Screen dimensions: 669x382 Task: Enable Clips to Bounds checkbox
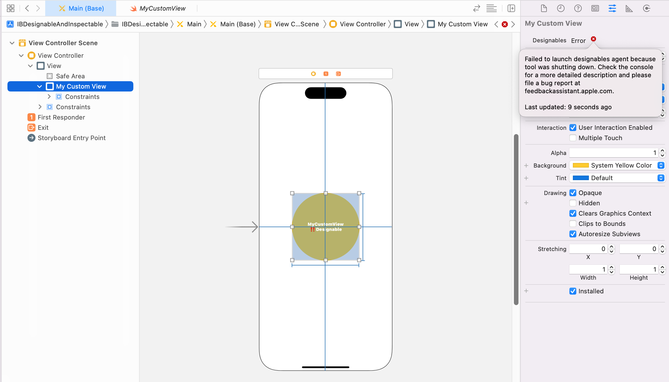pos(573,224)
